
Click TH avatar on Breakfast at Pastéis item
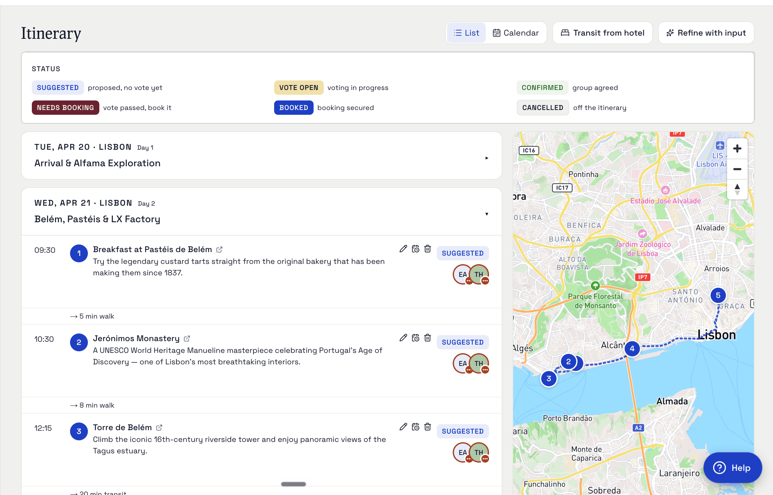pos(479,274)
